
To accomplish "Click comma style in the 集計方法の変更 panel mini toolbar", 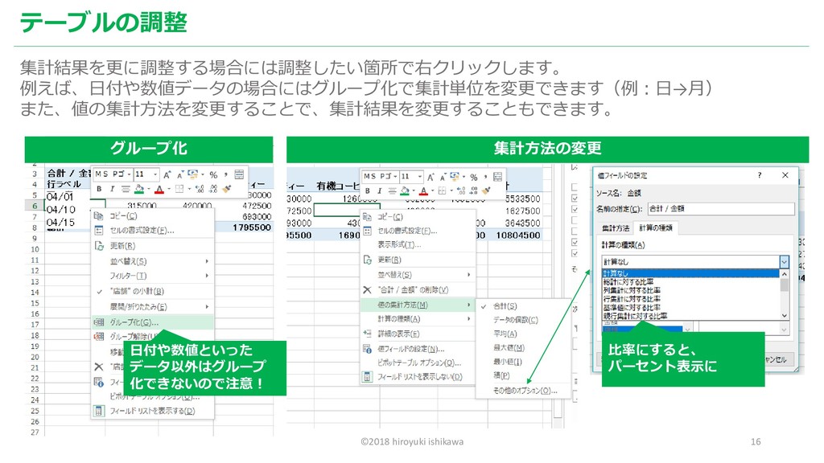I will click(485, 177).
